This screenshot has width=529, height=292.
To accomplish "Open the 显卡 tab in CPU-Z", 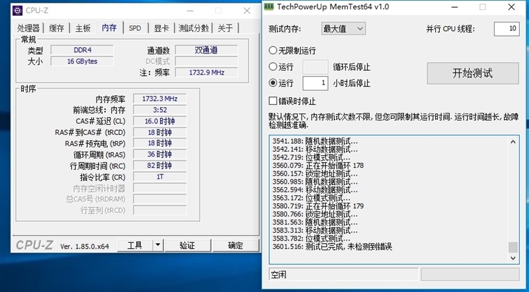I will click(161, 28).
